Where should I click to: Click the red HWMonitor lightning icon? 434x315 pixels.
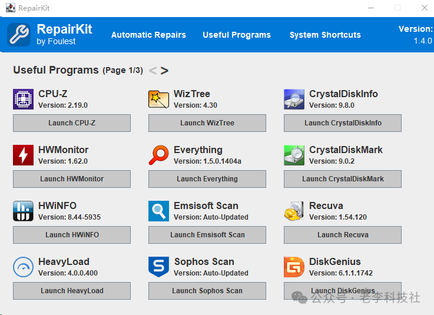(23, 155)
